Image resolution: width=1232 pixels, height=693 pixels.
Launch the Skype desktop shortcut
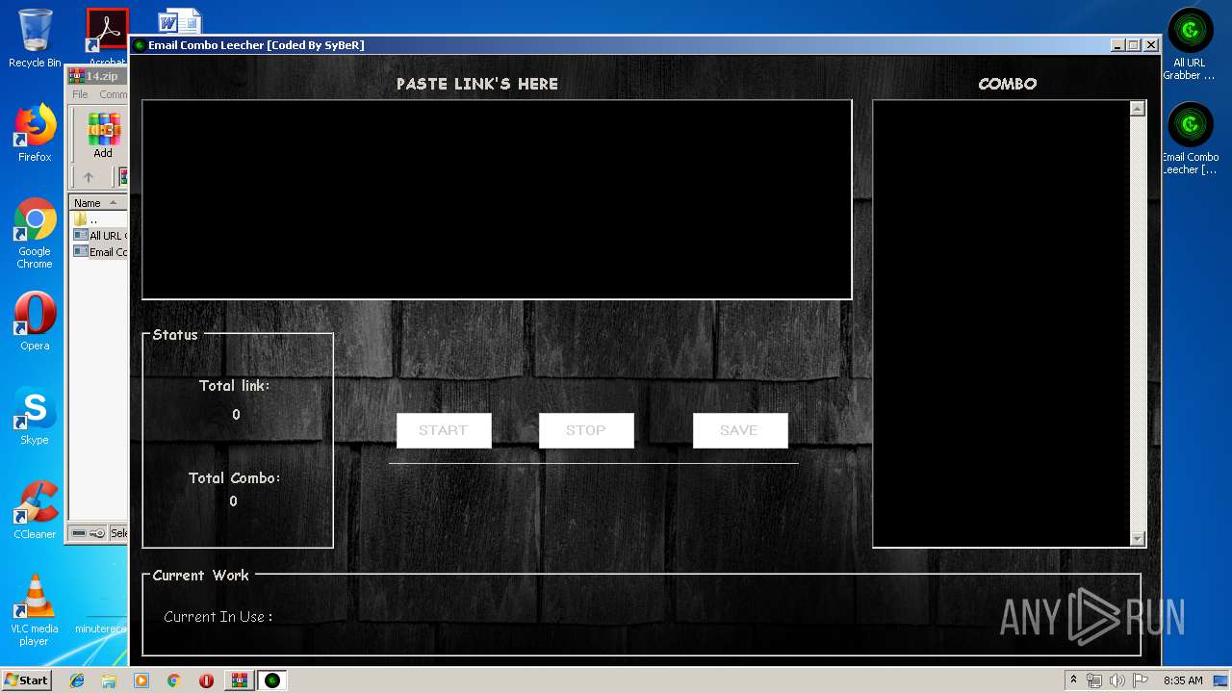coord(35,416)
